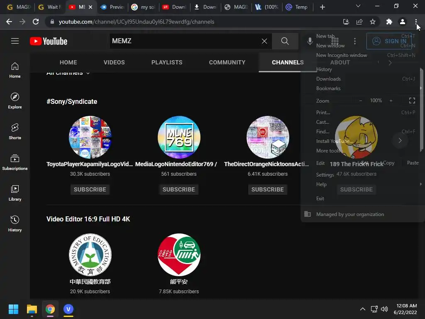This screenshot has width=425, height=319.
Task: Choose Exit in the Chrome menu
Action: [x=320, y=199]
